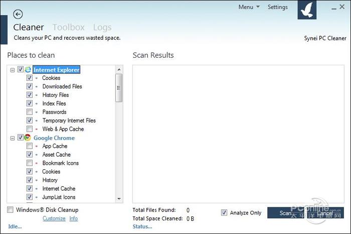Viewport: 351px width, 234px height.
Task: Open the Customize link
Action: pyautogui.click(x=54, y=218)
